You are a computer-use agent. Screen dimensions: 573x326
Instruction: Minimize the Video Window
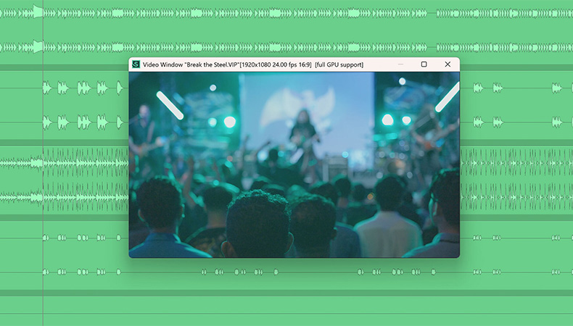coord(400,64)
